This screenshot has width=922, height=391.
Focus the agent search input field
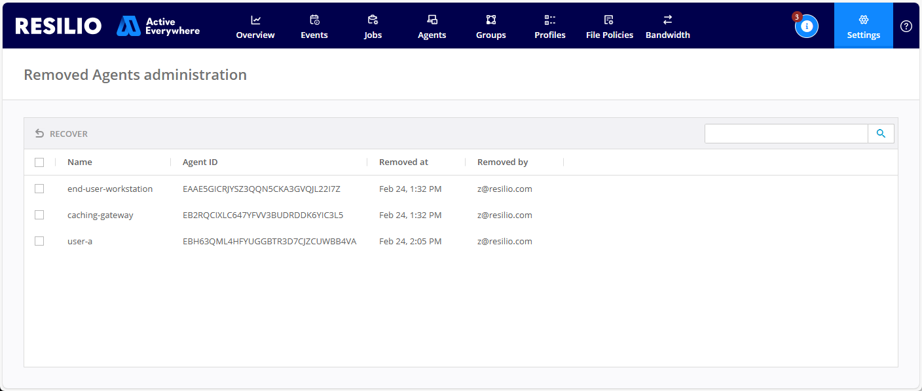[786, 134]
